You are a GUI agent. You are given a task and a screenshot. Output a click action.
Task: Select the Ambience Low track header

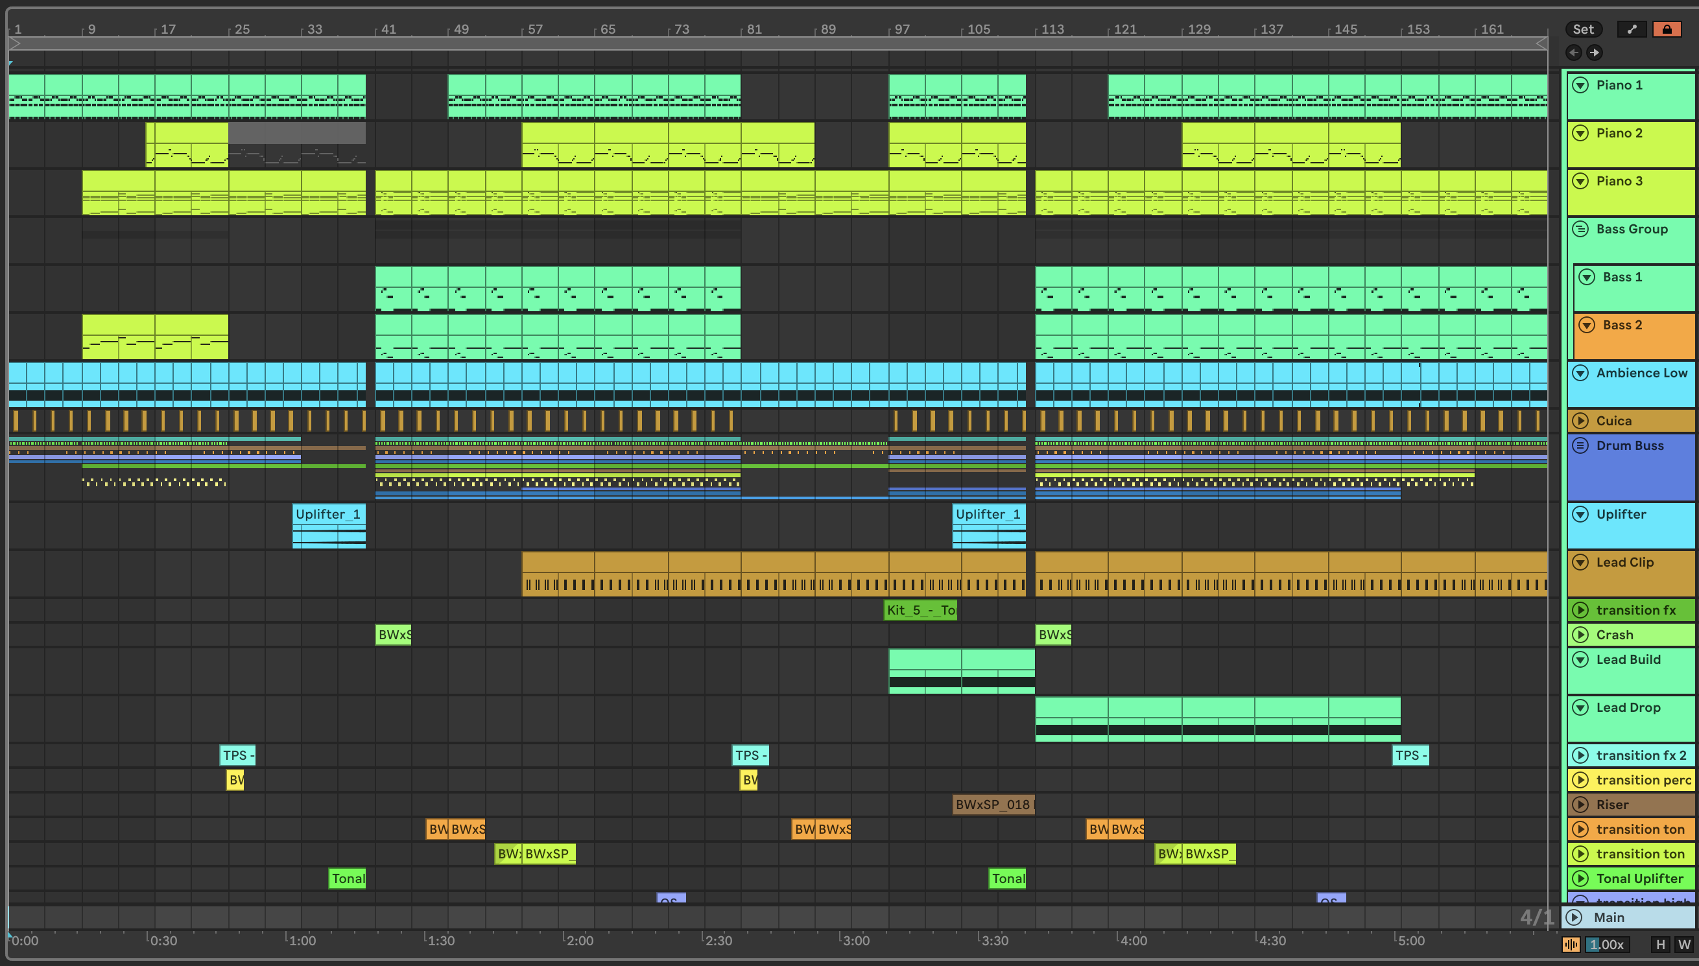tap(1641, 373)
